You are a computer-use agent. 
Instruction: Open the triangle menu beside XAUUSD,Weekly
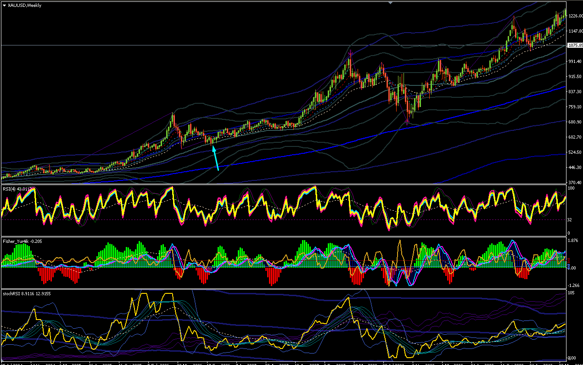[x=4, y=5]
